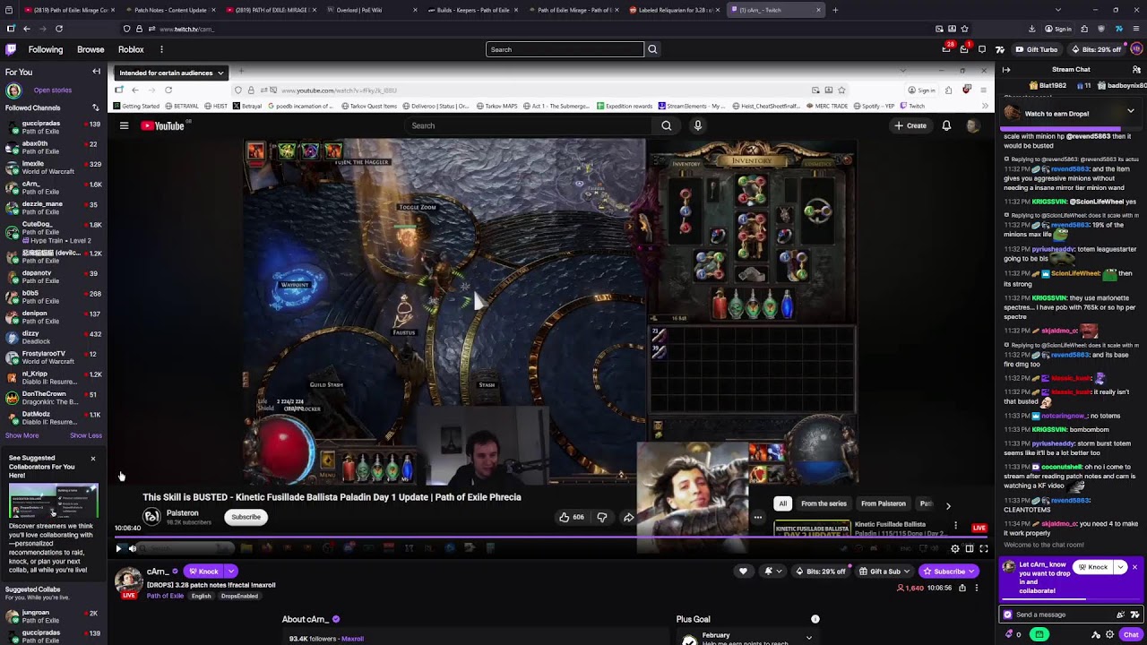Open Twitch player settings gear

[955, 548]
